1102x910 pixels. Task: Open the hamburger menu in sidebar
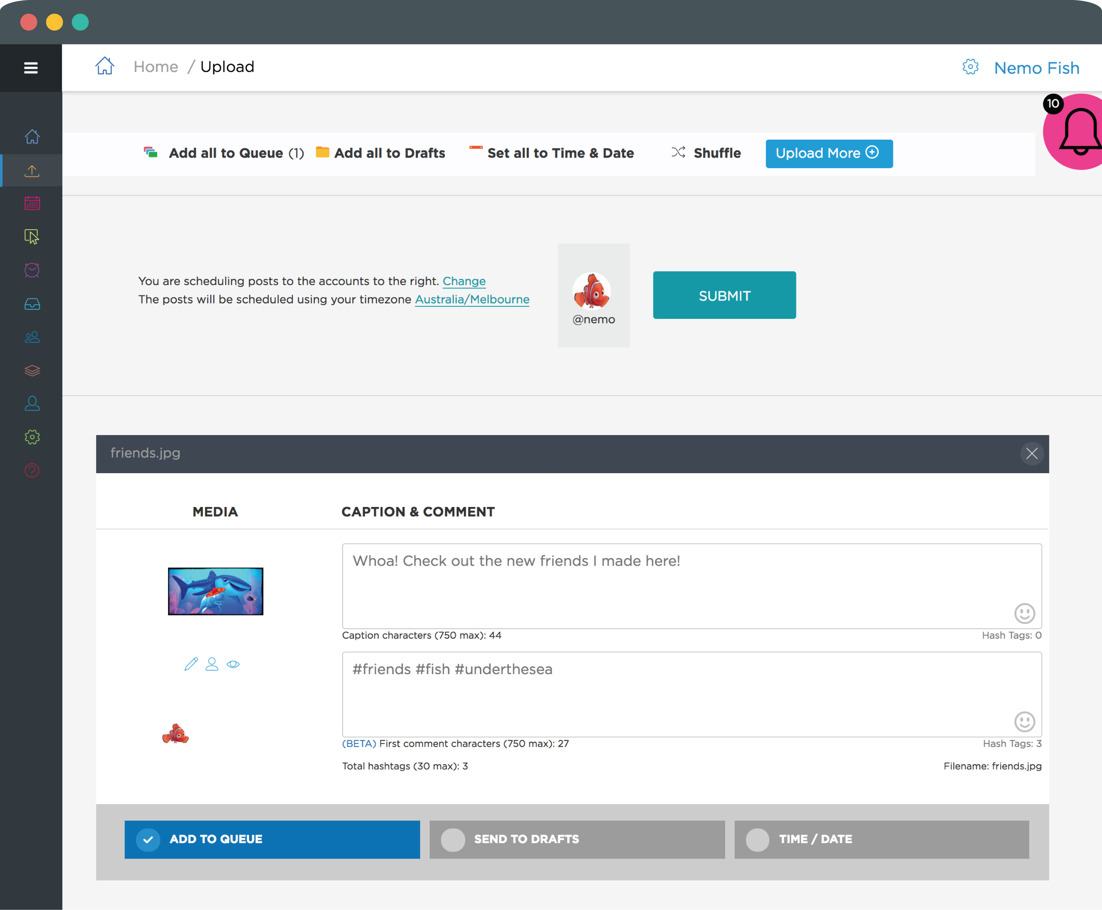(31, 68)
